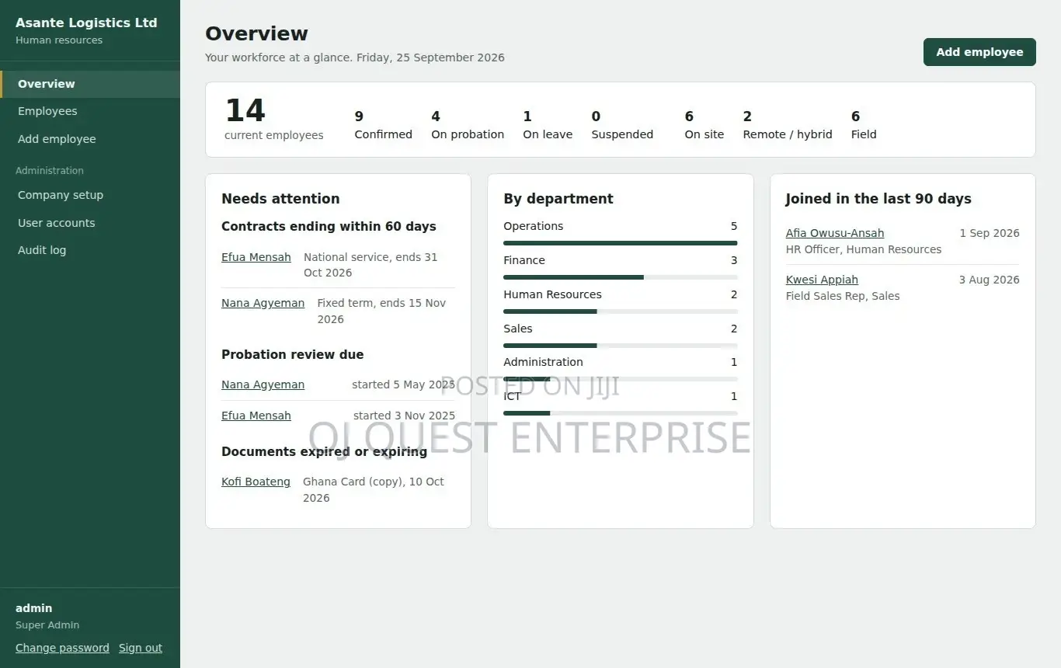Click the Sales department progress bar
Viewport: 1061px width, 668px height.
(x=621, y=346)
